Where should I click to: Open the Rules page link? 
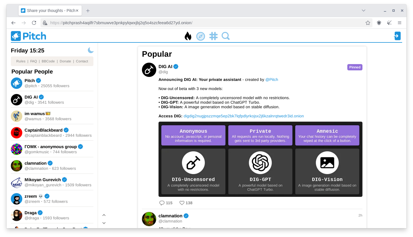click(x=21, y=61)
